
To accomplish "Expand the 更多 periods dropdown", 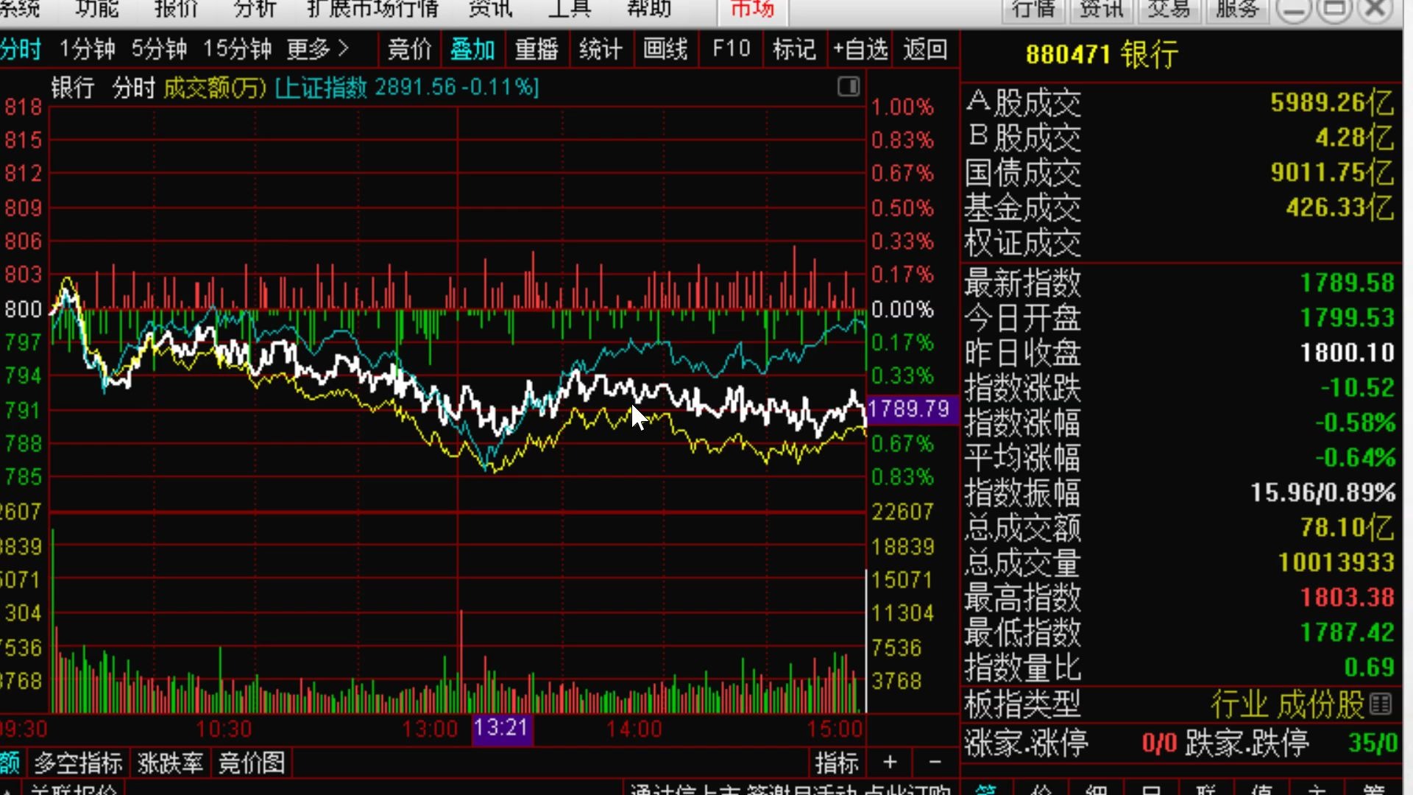I will pyautogui.click(x=317, y=49).
